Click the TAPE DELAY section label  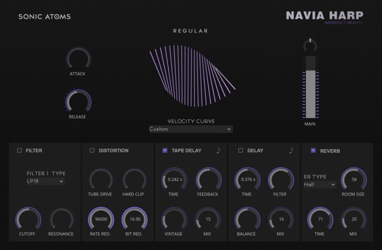coord(186,151)
